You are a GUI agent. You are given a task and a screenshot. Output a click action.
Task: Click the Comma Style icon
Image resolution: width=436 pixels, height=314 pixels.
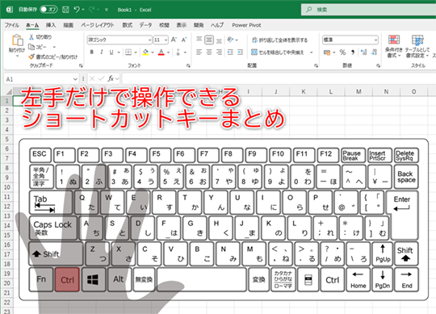click(353, 52)
